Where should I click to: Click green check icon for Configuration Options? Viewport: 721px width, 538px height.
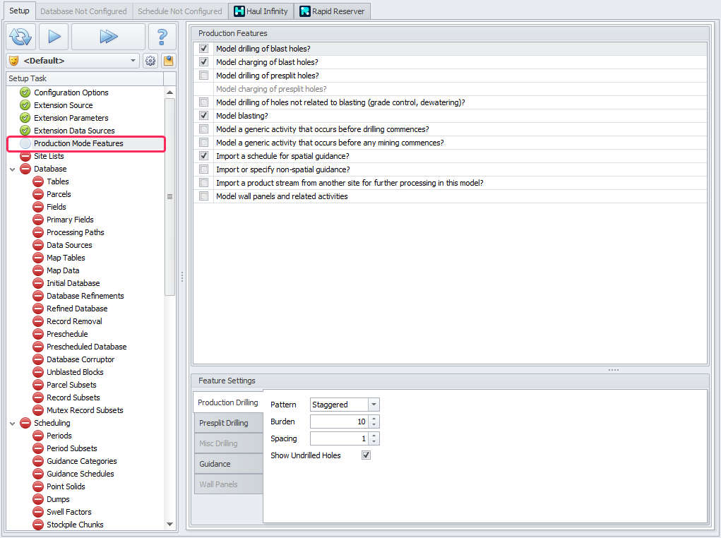coord(25,92)
